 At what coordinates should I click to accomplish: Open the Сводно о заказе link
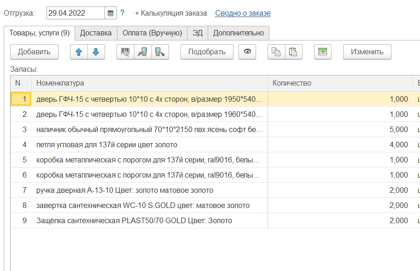click(x=243, y=13)
